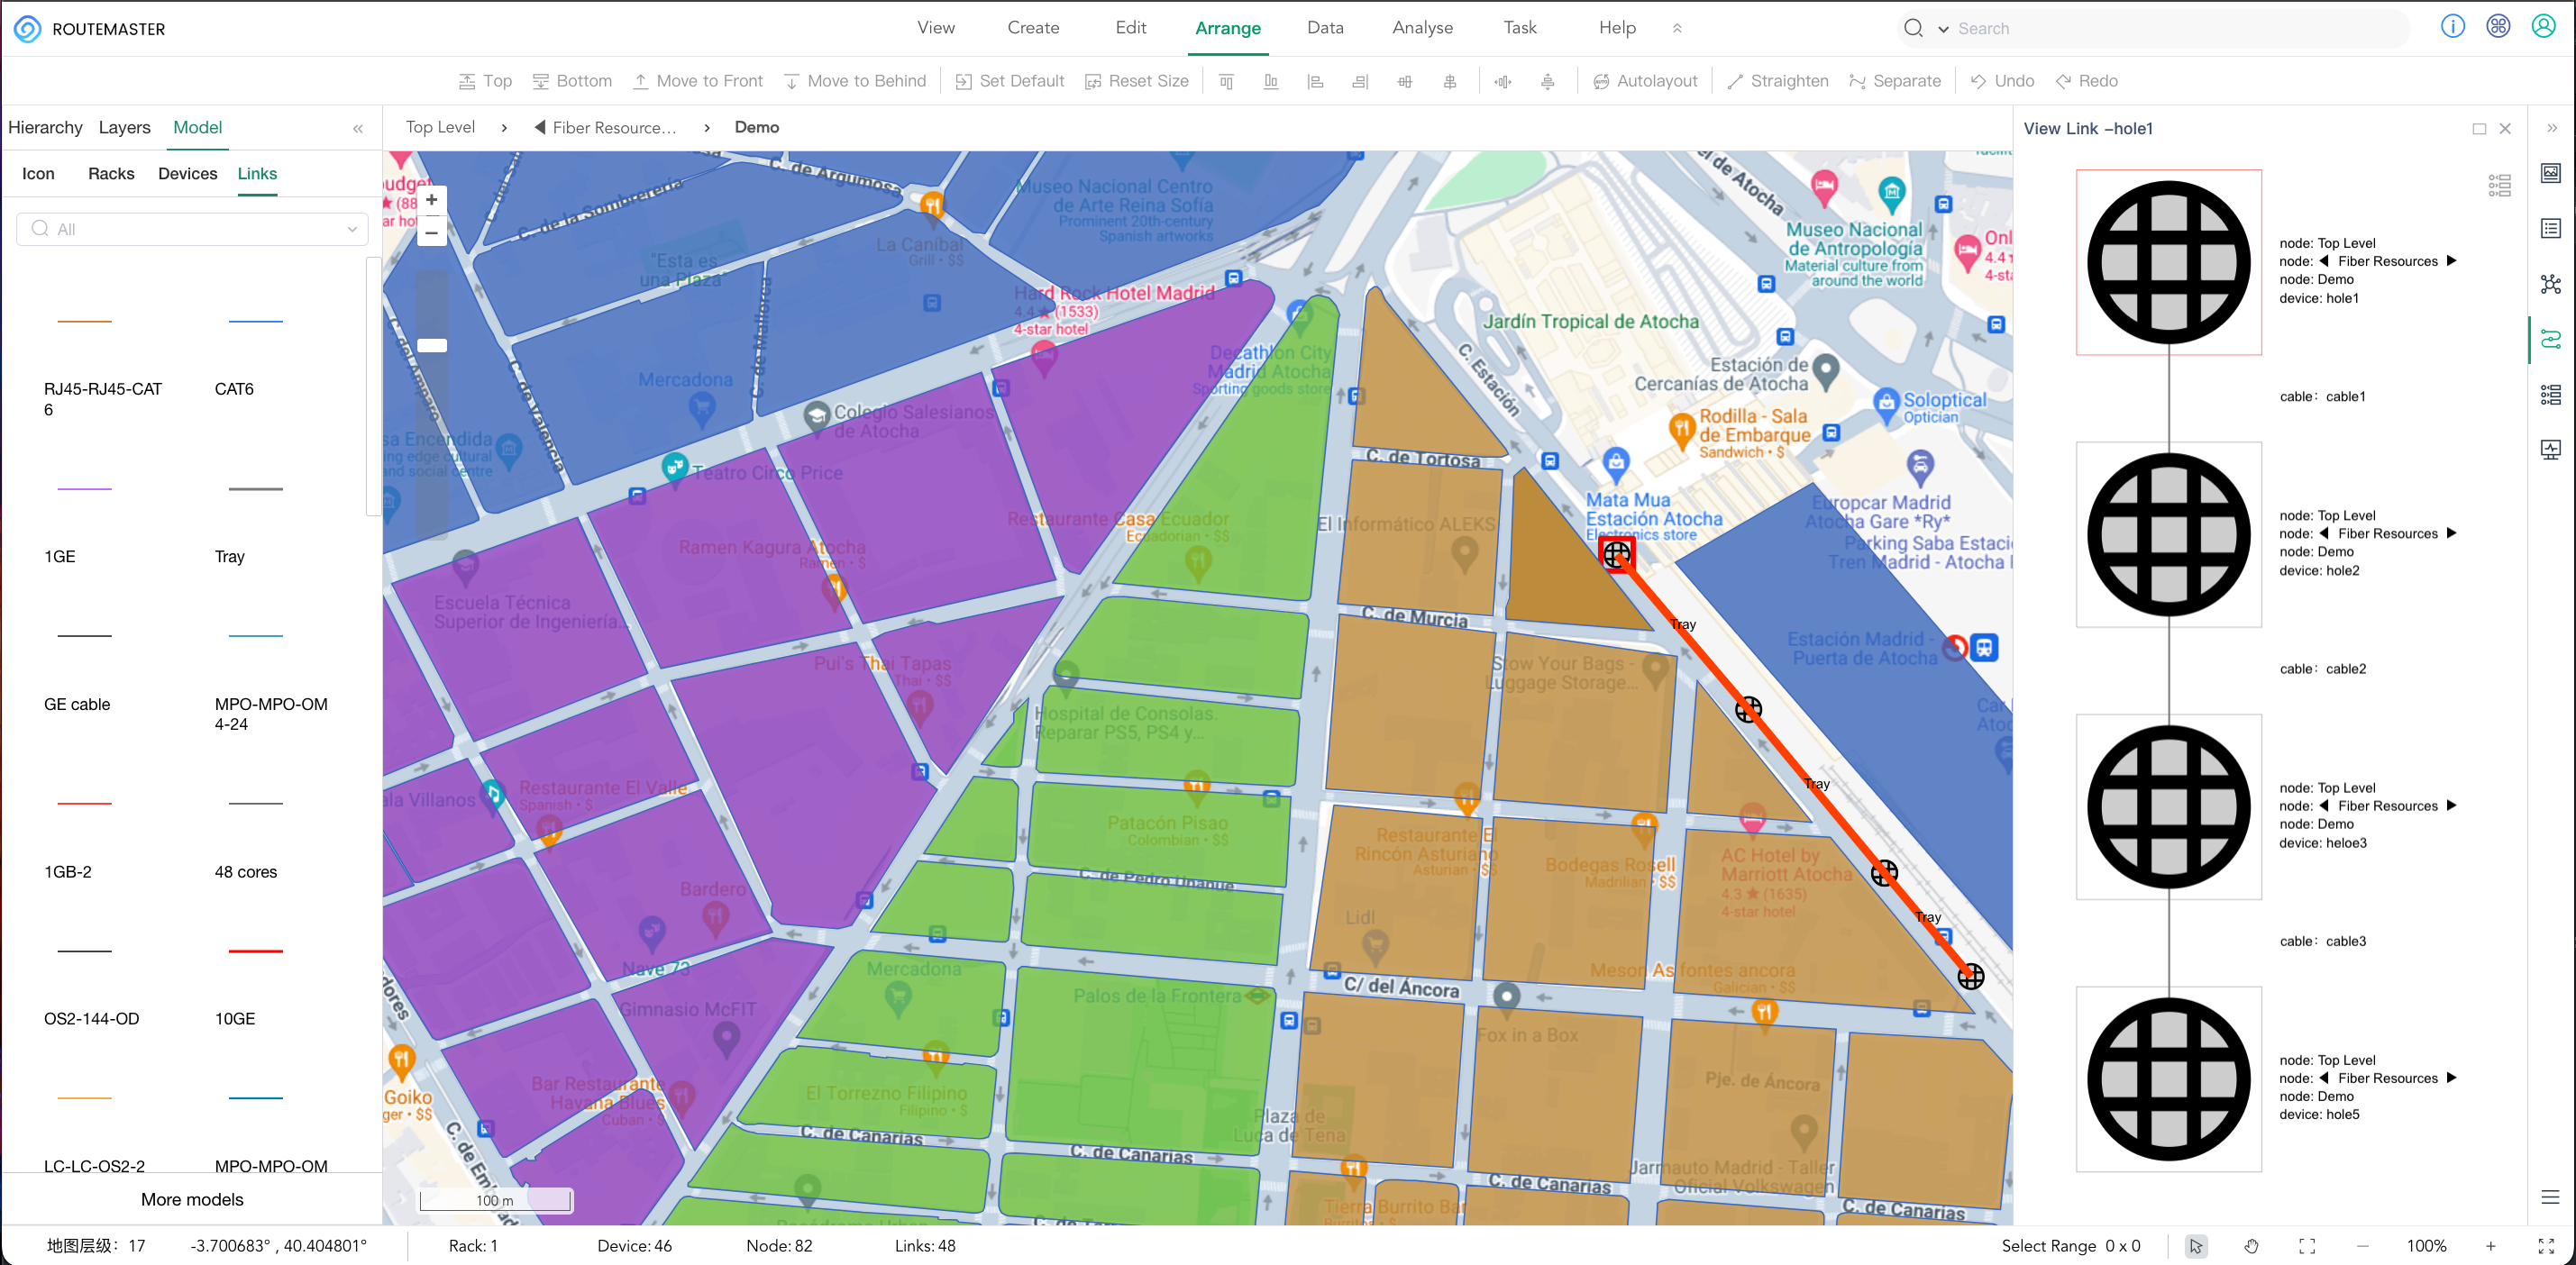This screenshot has width=2576, height=1265.
Task: Click the align vertical center icon
Action: pos(1450,81)
